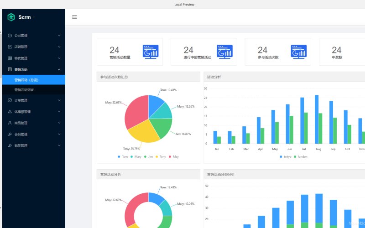This screenshot has height=228, width=365.
Task: Expand the 订单管理 chevron
Action: (x=59, y=100)
